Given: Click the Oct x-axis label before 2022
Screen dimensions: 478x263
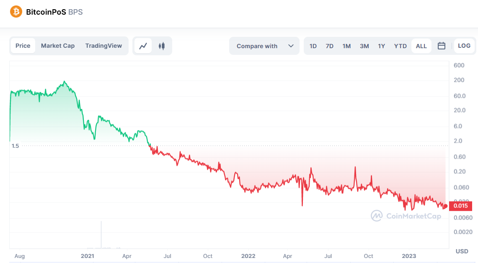Looking at the screenshot, I should (208, 256).
